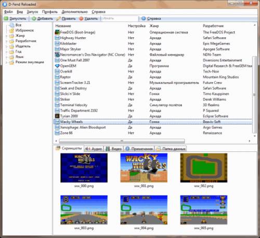Image resolution: width=260 pixels, height=238 pixels.
Task: Click the Tyrian 2000 game icon
Action: click(x=57, y=116)
